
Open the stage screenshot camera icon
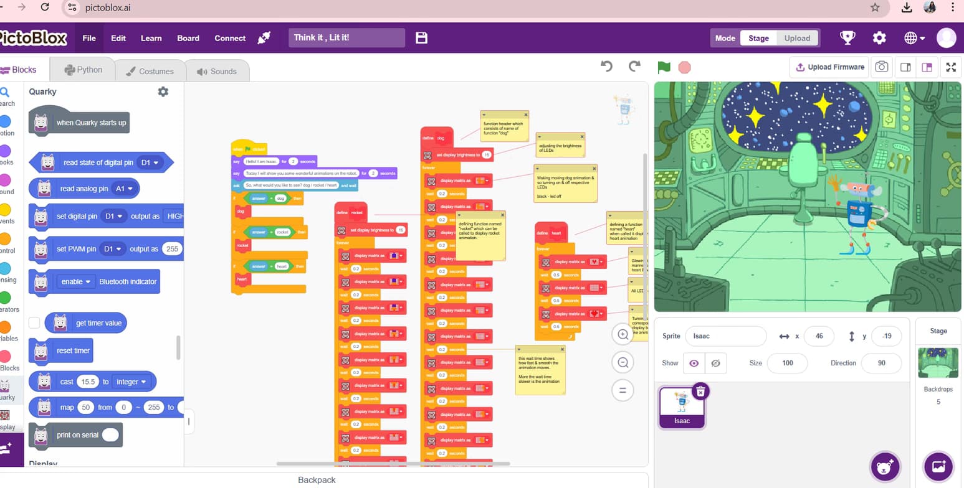pos(881,67)
